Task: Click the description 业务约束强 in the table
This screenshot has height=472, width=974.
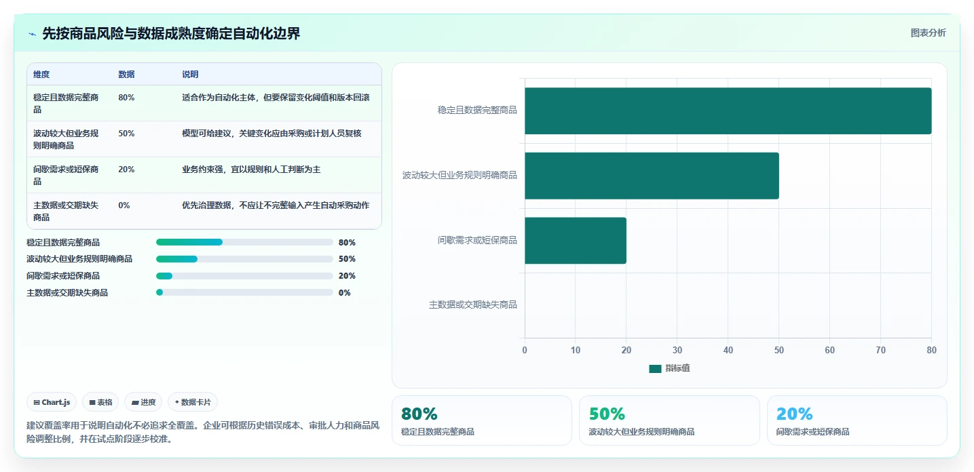Action: click(251, 170)
